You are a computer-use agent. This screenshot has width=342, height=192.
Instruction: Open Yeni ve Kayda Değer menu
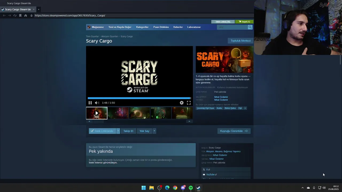coord(120,27)
